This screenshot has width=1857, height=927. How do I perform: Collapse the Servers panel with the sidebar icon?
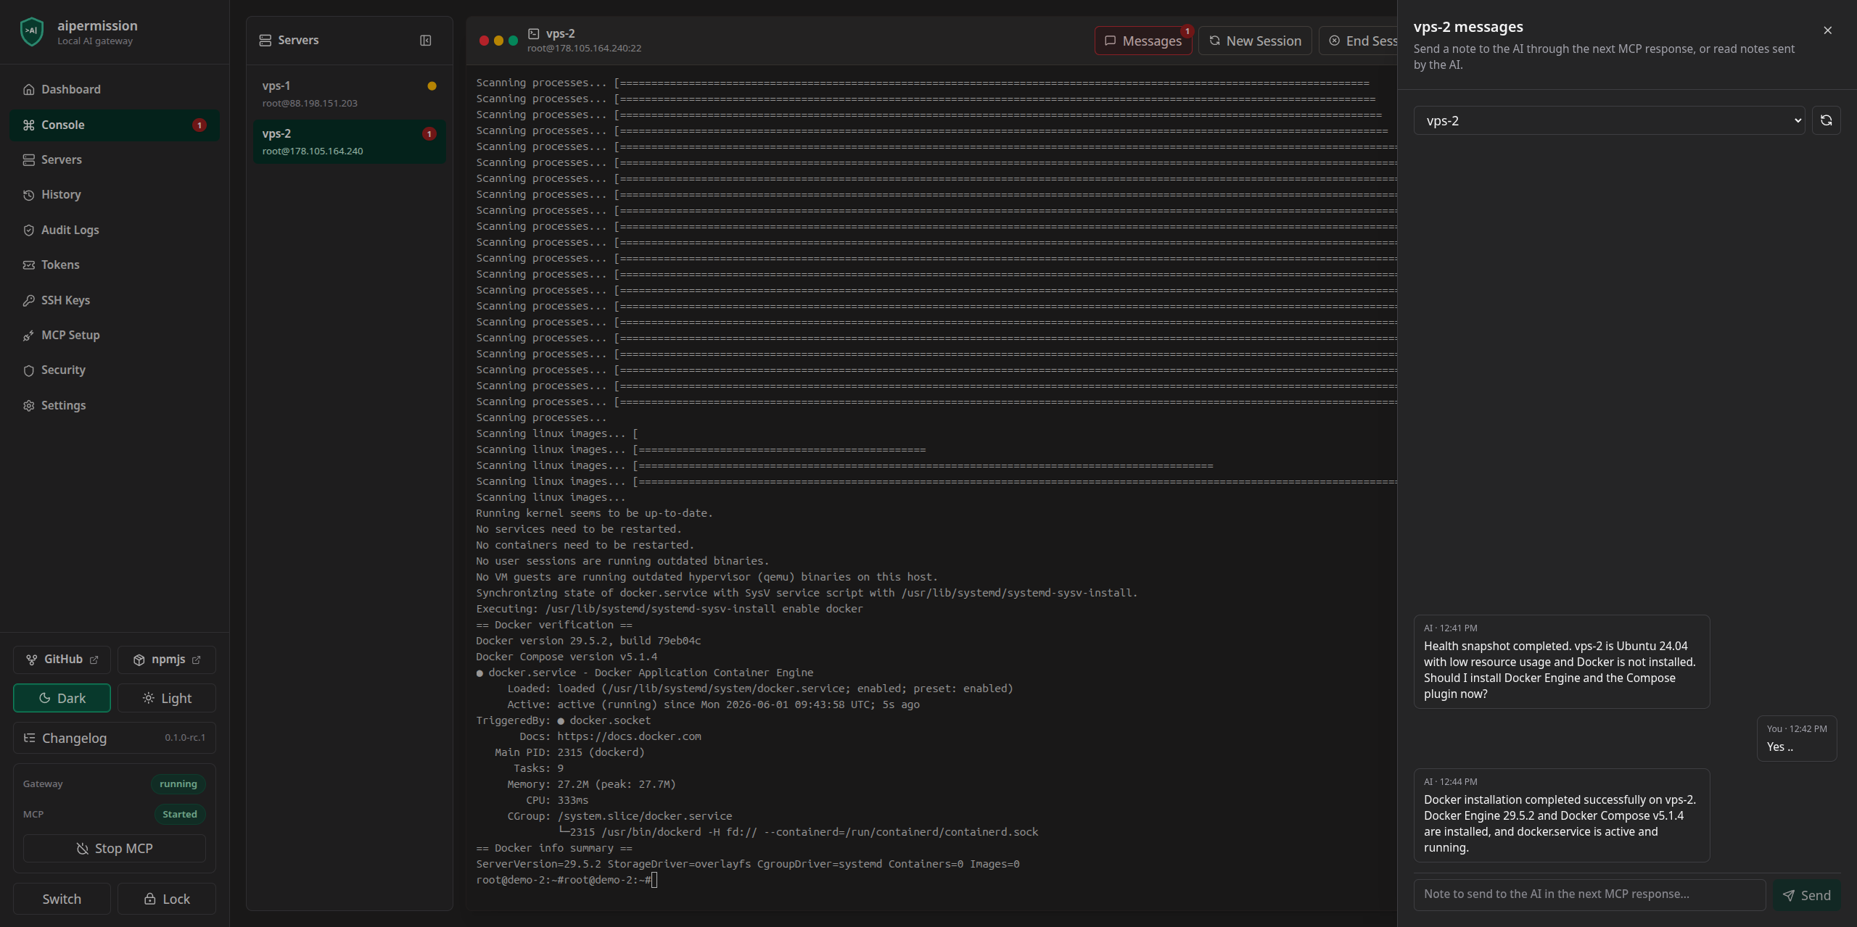point(426,40)
